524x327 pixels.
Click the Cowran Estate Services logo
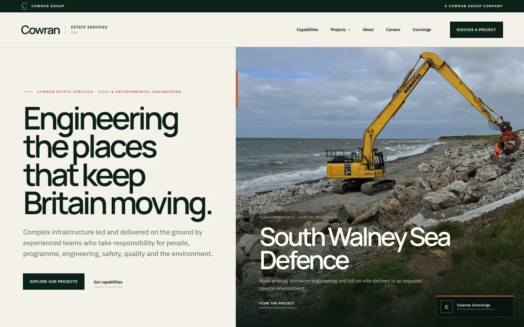pos(64,30)
